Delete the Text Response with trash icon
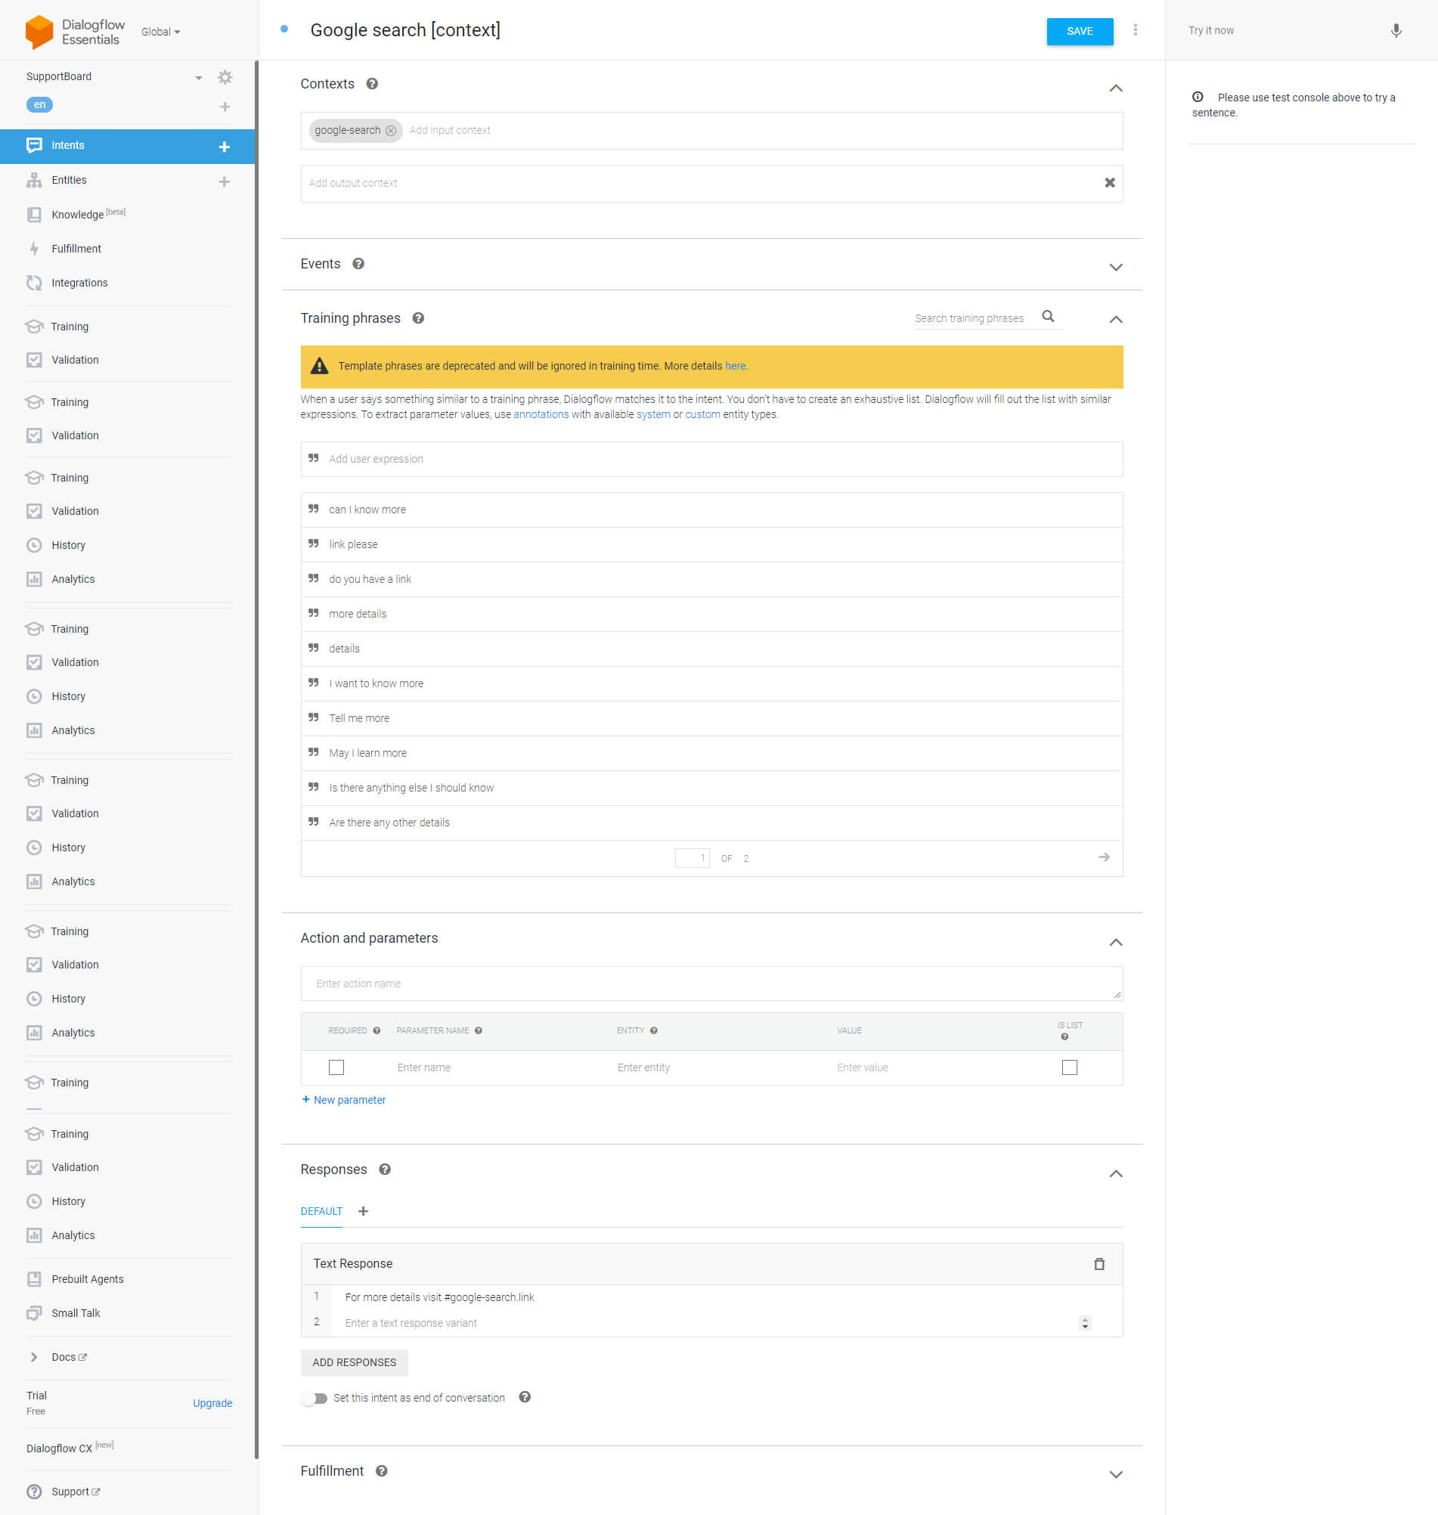Screen dimensions: 1438x1515 coord(1099,1264)
